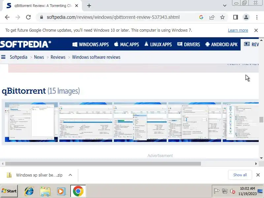This screenshot has height=198, width=264.
Task: Open the tab search dropdown arrow
Action: pos(225,6)
